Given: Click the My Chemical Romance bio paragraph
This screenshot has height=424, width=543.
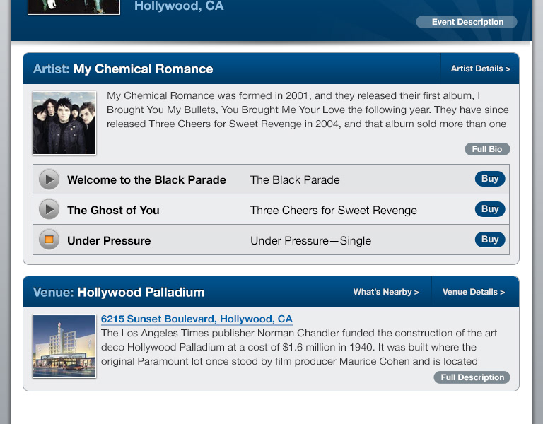Looking at the screenshot, I should pyautogui.click(x=308, y=110).
